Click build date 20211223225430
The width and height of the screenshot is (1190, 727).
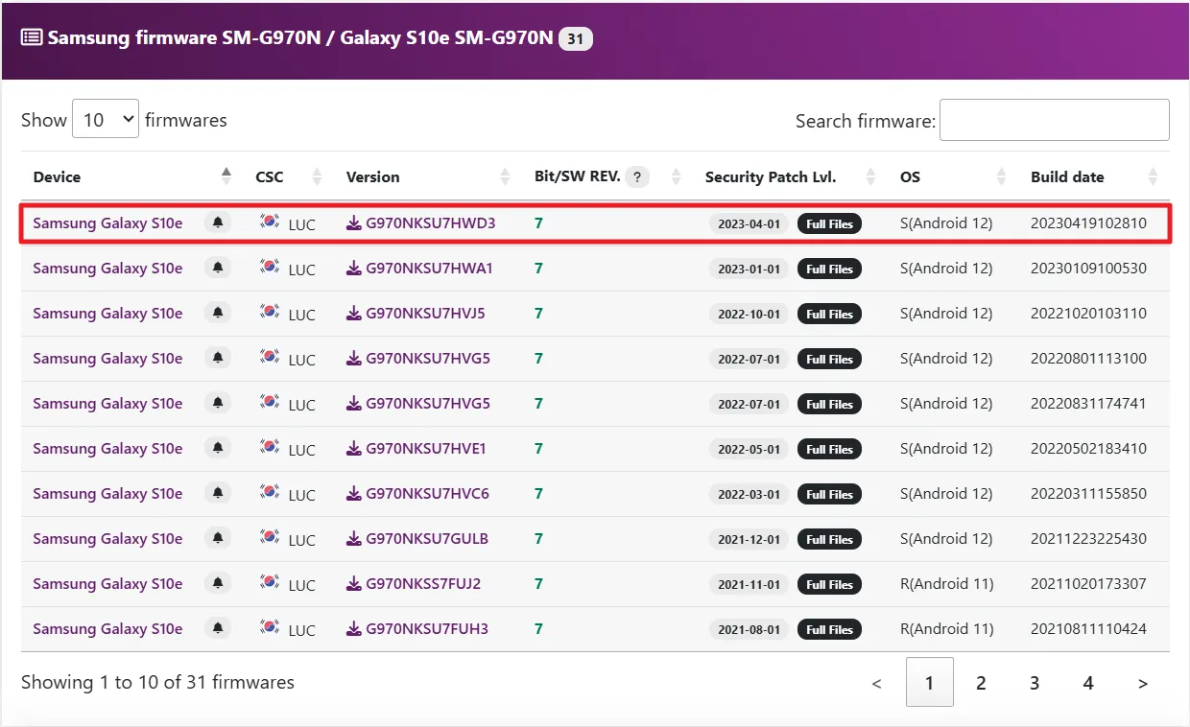pyautogui.click(x=1088, y=538)
